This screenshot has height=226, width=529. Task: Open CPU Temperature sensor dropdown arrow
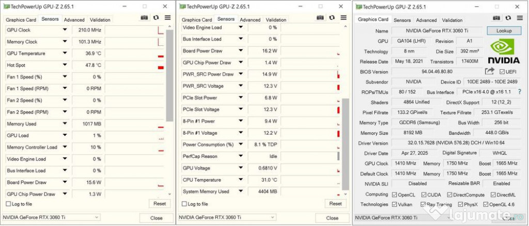coord(241,180)
